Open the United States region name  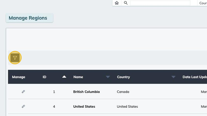pyautogui.click(x=84, y=106)
